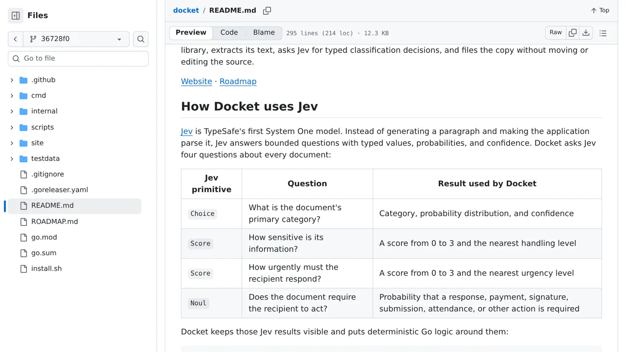Switch to the Preview tab
The height and width of the screenshot is (352, 626).
click(x=191, y=33)
